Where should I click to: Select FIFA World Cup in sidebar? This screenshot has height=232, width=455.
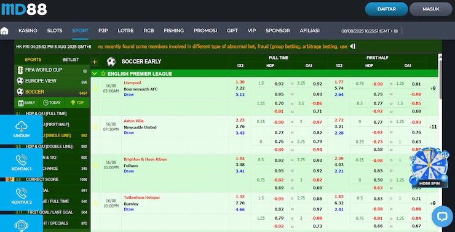pyautogui.click(x=52, y=70)
